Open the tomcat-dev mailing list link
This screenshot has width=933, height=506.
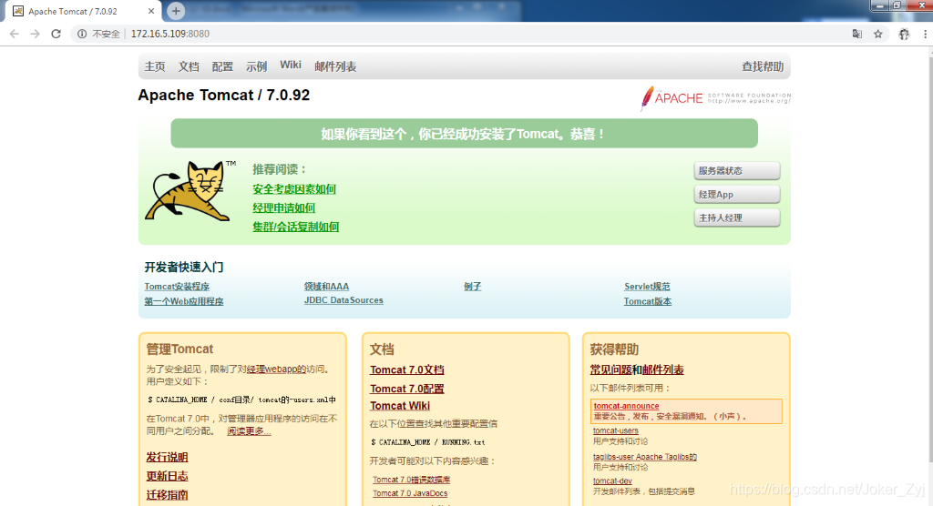coord(612,481)
